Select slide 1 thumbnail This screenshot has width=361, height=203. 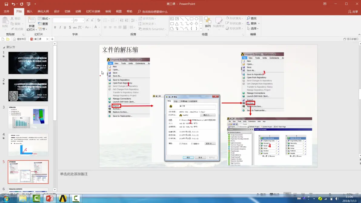28,63
